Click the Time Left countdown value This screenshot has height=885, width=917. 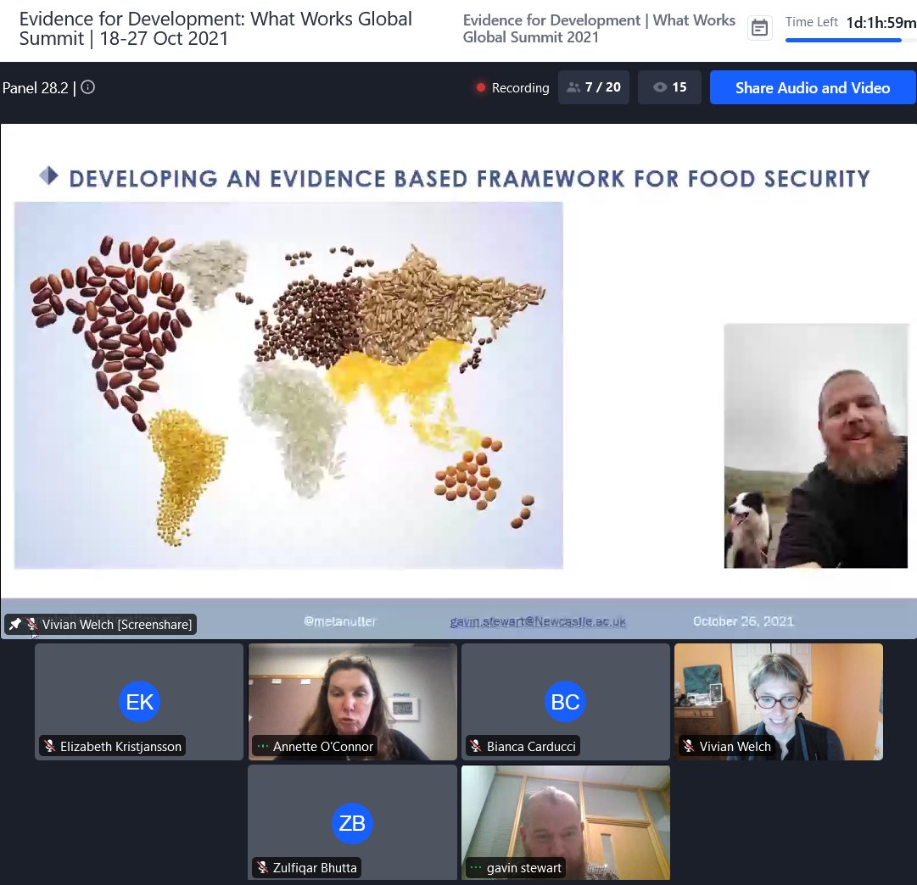click(881, 23)
